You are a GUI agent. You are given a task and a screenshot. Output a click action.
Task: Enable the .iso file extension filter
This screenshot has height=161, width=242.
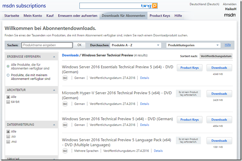[x=8, y=137]
